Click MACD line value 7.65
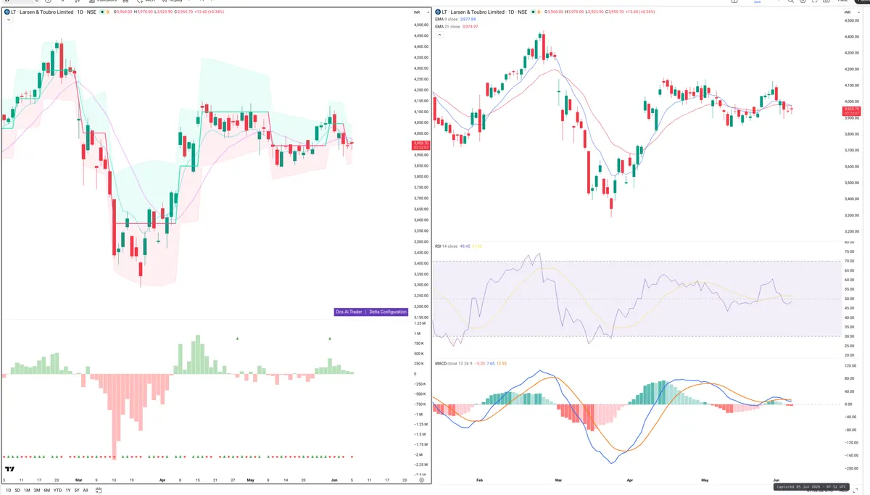The image size is (870, 495). (491, 363)
